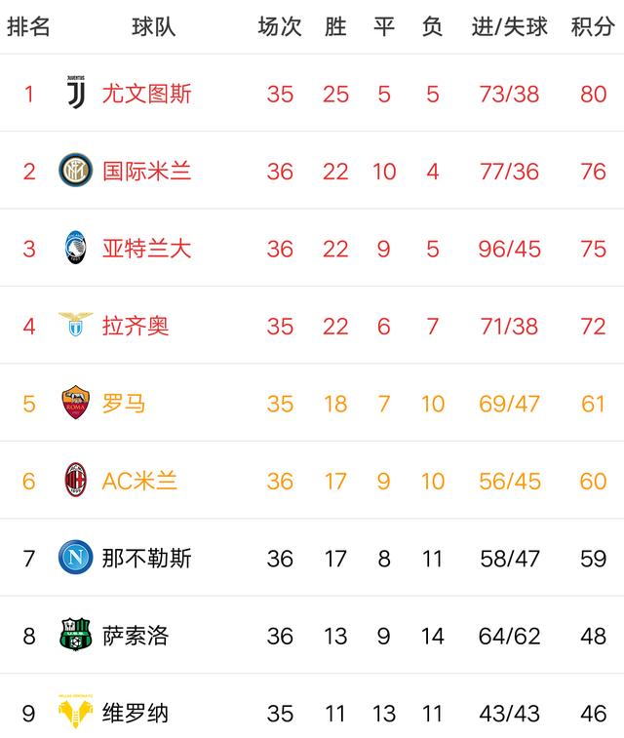Click the Sassuolo club crest
The width and height of the screenshot is (624, 738).
click(75, 636)
